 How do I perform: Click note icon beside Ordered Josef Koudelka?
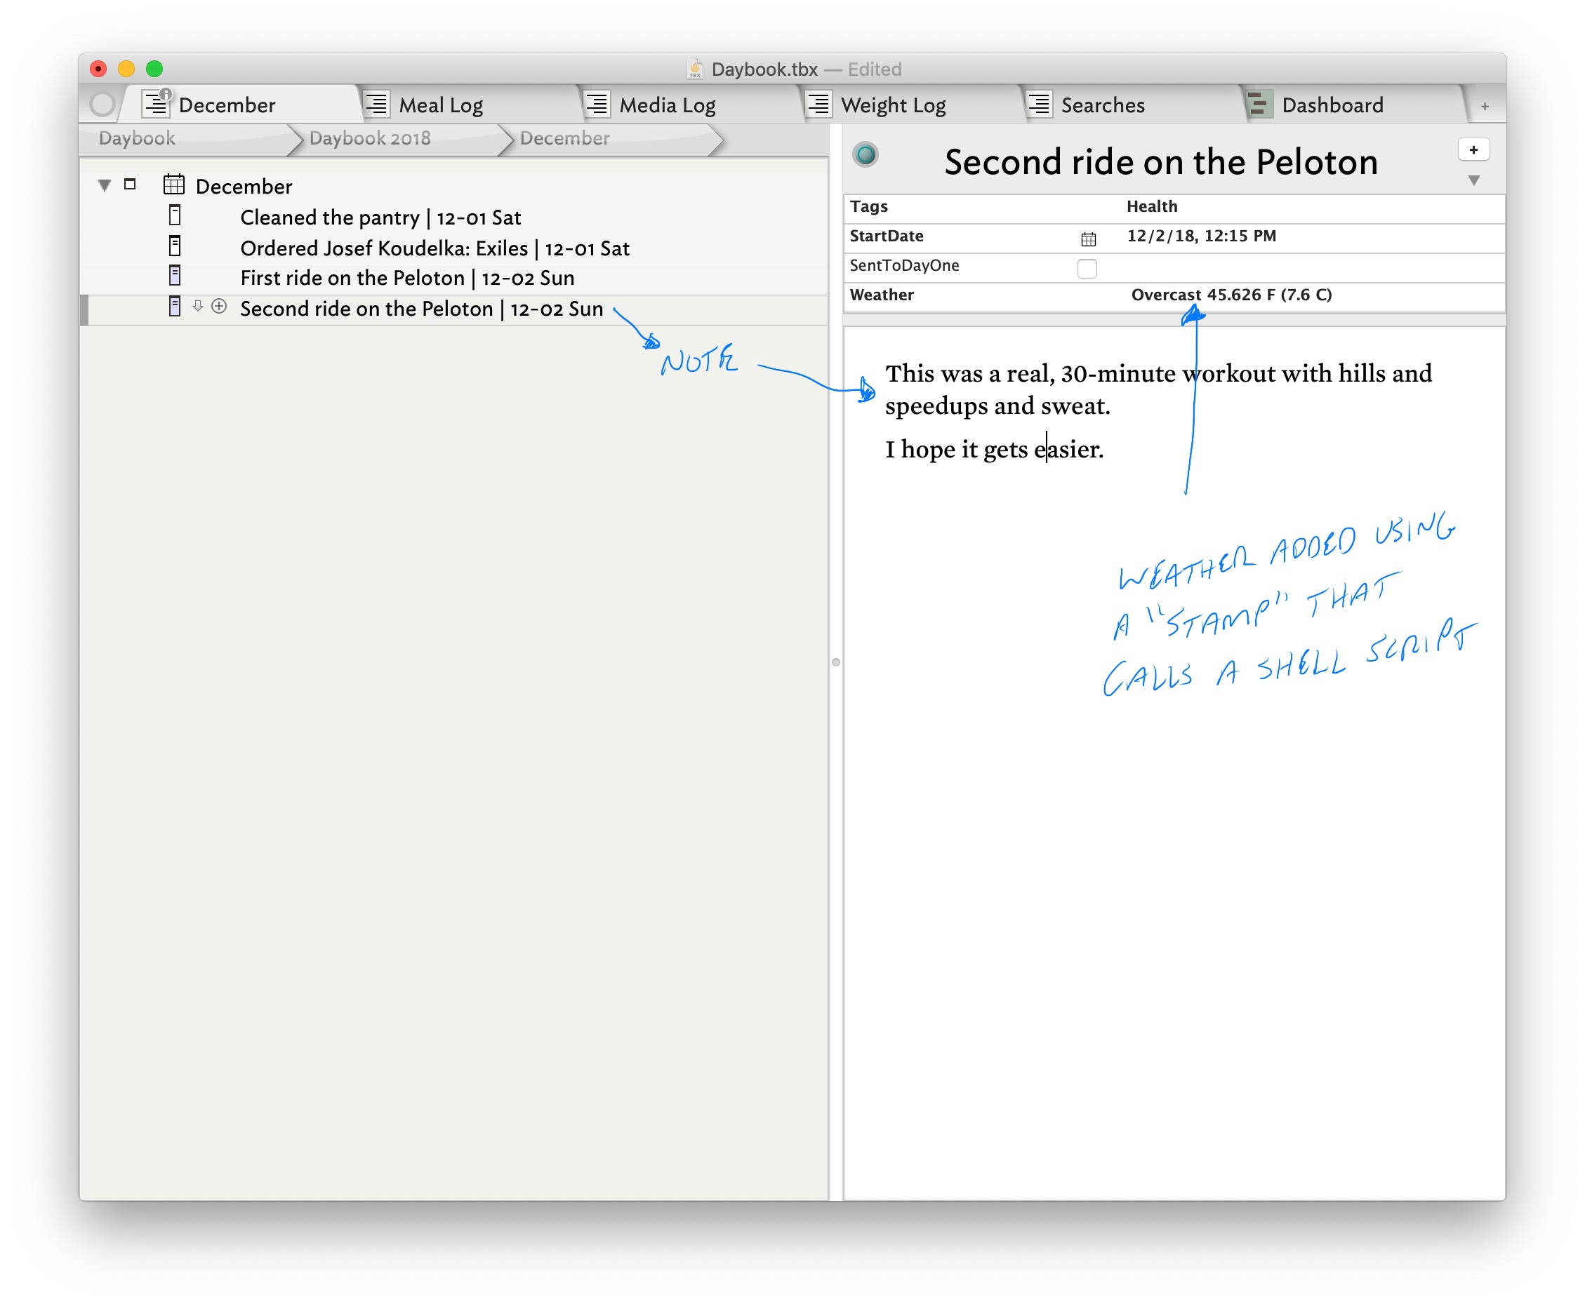click(x=175, y=246)
